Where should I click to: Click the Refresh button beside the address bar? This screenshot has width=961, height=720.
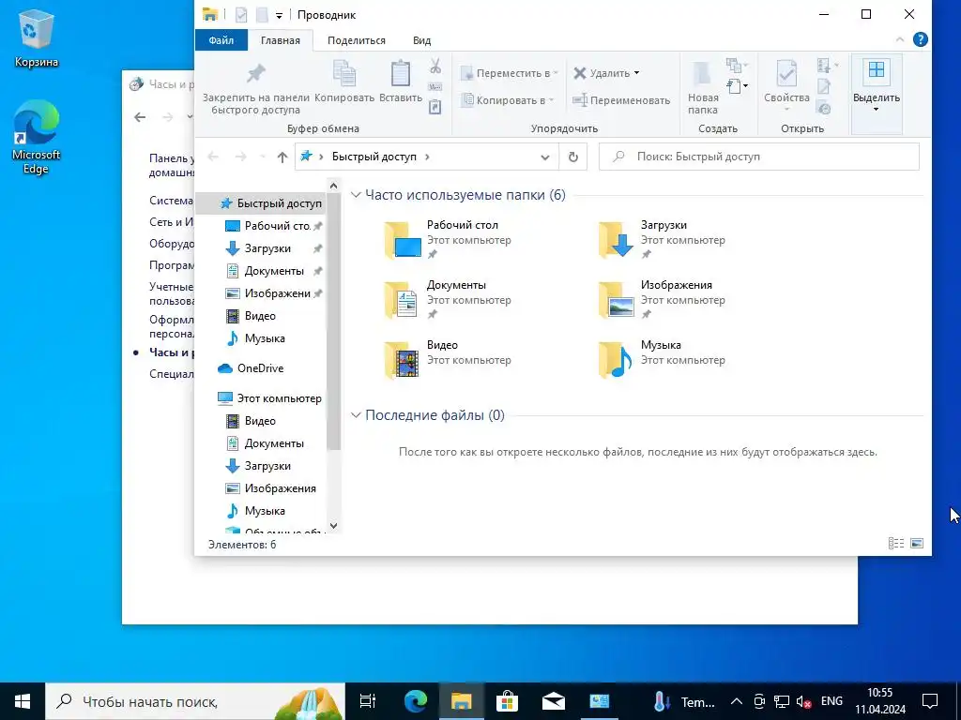tap(573, 157)
